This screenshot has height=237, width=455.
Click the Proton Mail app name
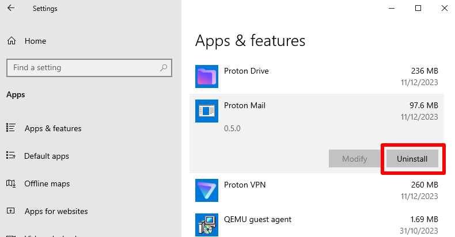pyautogui.click(x=245, y=105)
